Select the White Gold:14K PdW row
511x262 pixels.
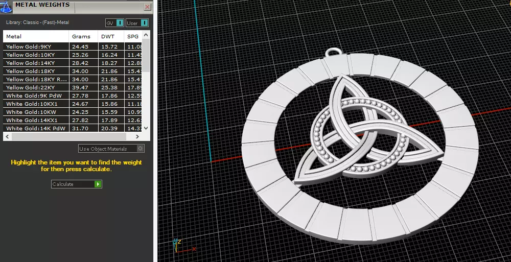(x=73, y=128)
